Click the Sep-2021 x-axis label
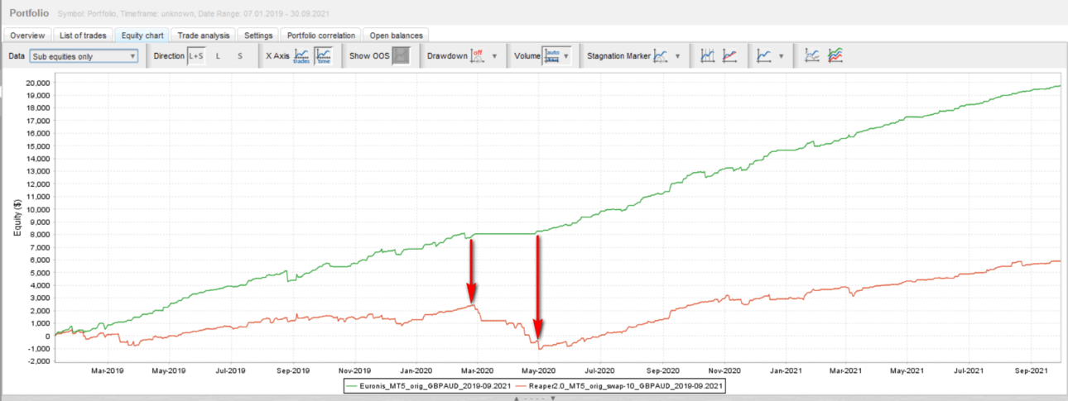Screen dimensions: 1068x401 [x=1031, y=370]
